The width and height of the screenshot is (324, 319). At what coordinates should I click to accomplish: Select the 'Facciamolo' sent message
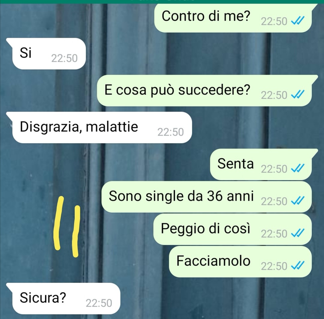coord(240,261)
